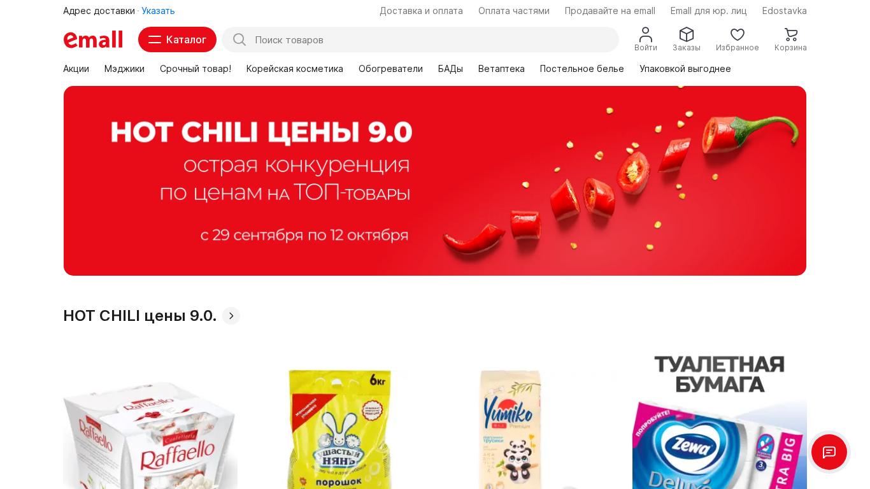The width and height of the screenshot is (870, 489).
Task: Click the emall logo
Action: pos(93,39)
